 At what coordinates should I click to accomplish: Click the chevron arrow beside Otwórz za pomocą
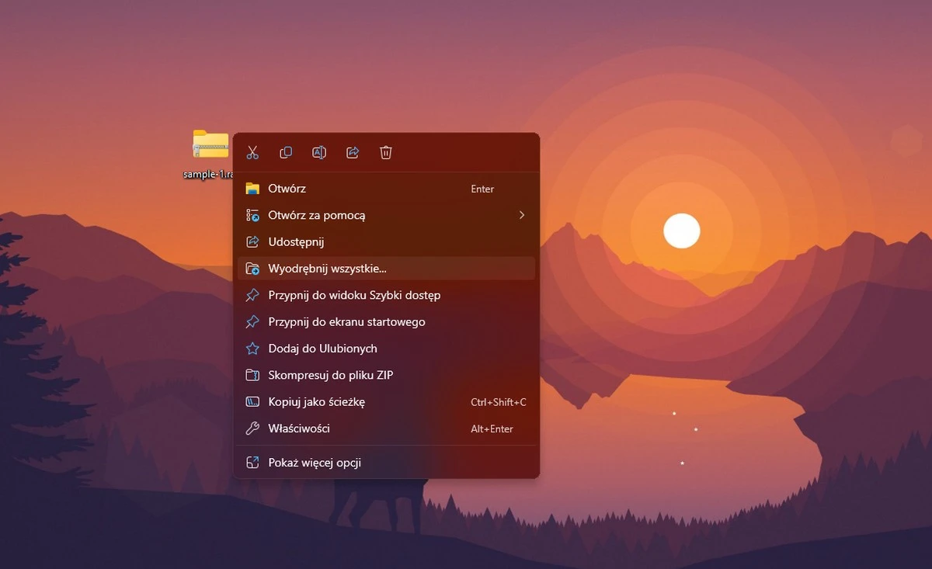(x=521, y=215)
